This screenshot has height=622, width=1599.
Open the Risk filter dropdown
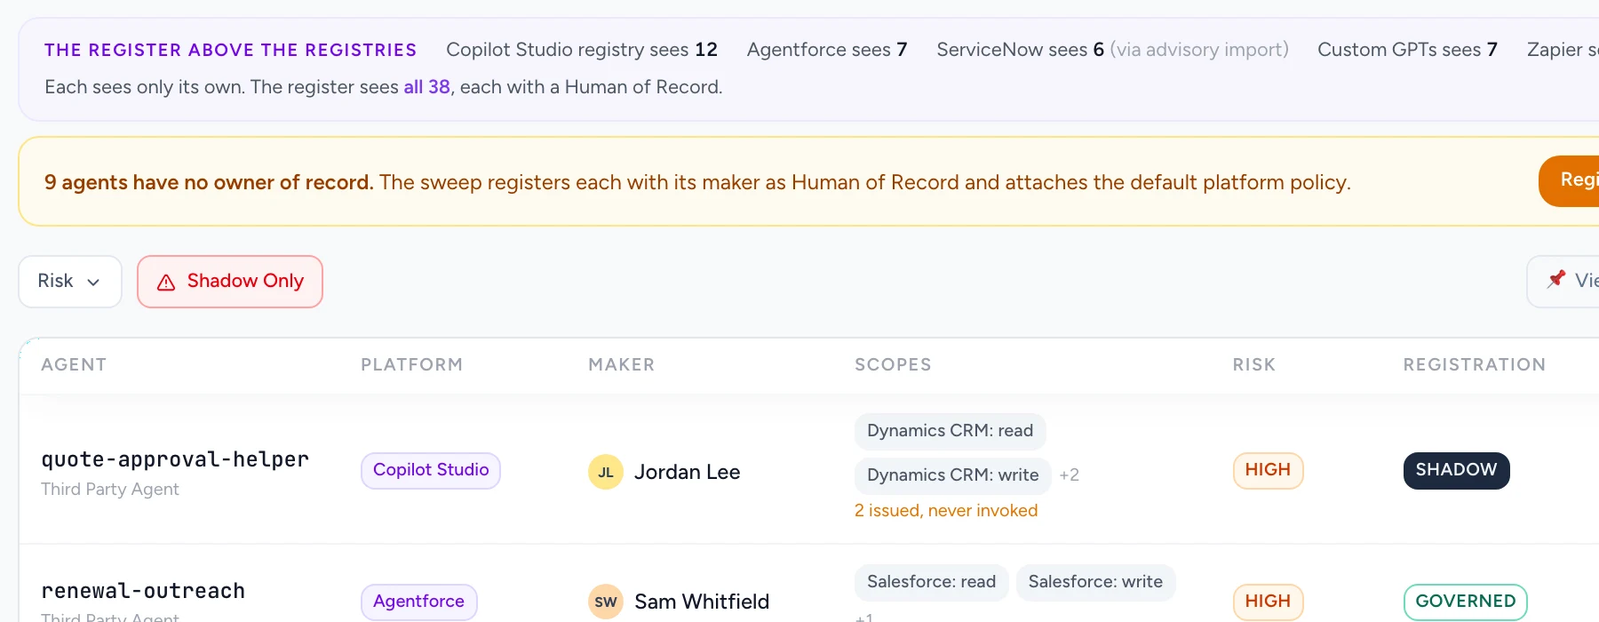click(70, 282)
